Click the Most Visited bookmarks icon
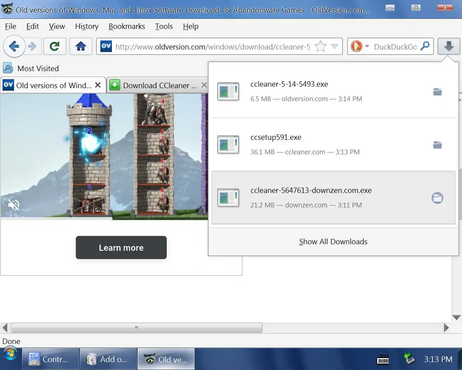 (x=8, y=68)
